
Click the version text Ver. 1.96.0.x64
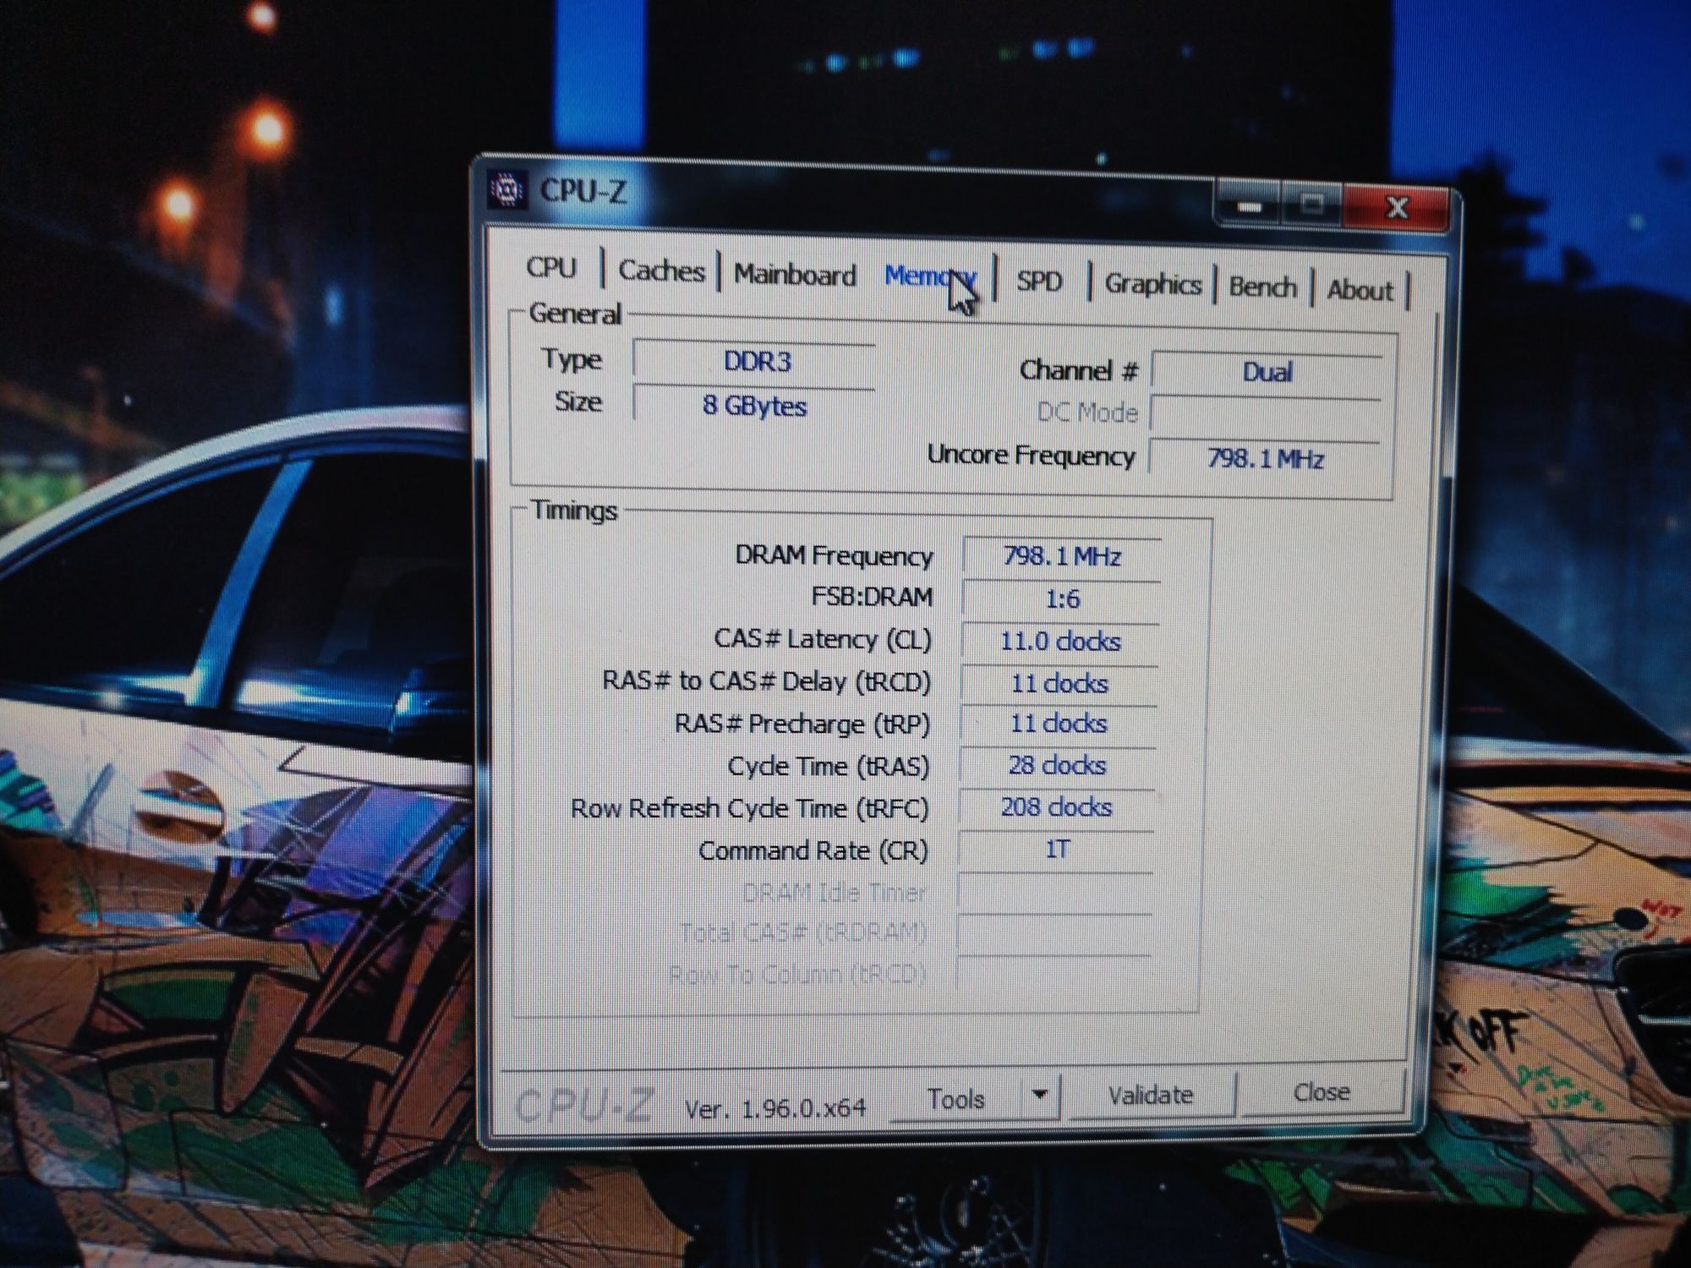tap(774, 1108)
